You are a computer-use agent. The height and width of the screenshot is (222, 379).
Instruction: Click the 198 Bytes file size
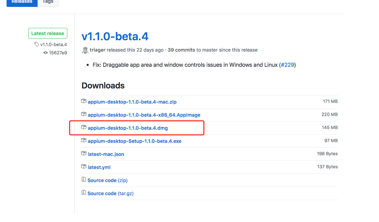click(x=327, y=154)
